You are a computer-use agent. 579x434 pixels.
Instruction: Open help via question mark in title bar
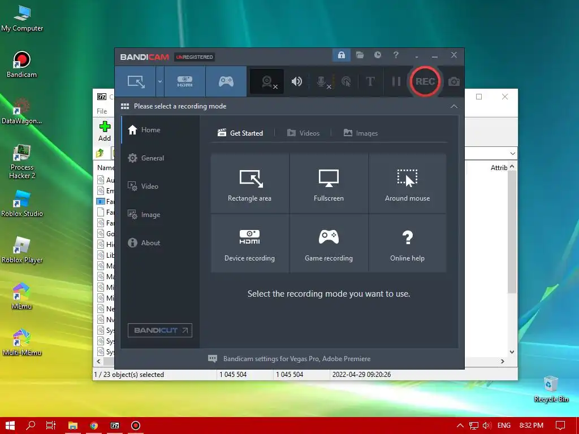396,55
